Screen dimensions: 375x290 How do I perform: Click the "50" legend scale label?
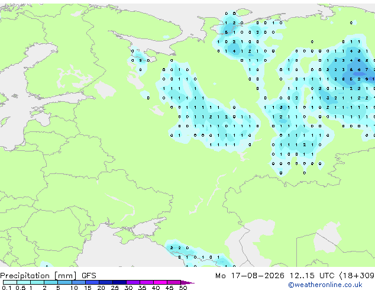click(183, 288)
